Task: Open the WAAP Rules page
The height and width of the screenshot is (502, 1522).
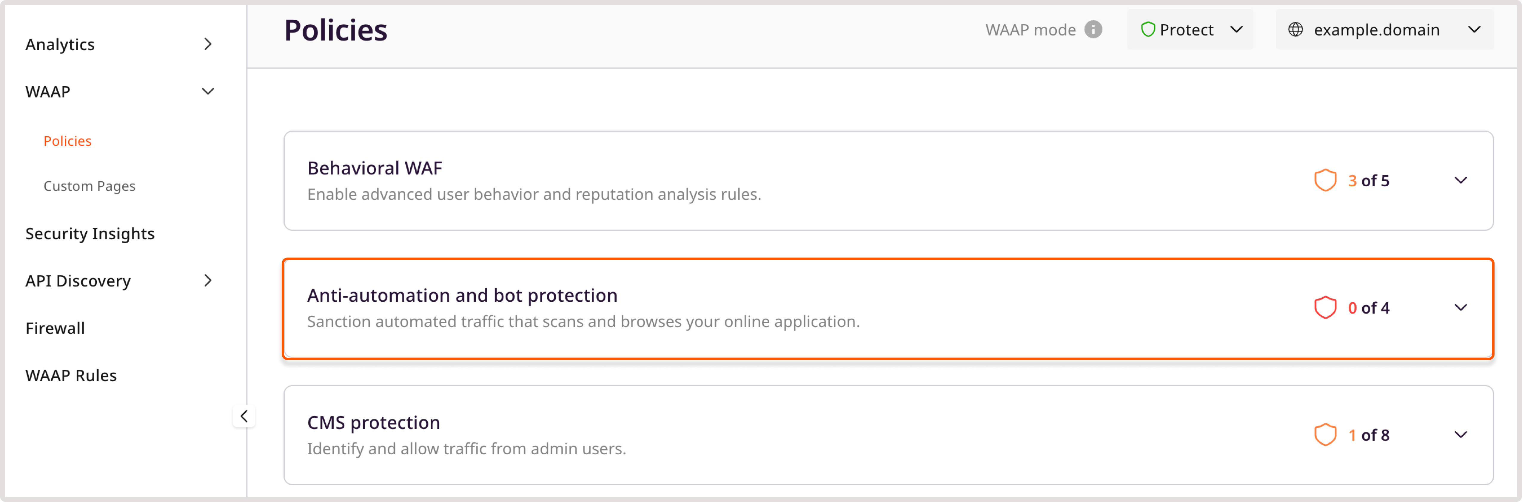Action: point(71,375)
